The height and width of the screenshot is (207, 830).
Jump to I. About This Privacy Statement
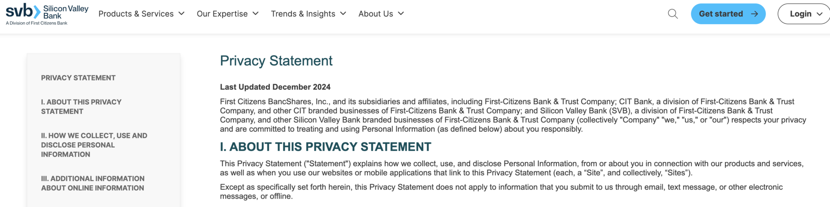tap(81, 107)
